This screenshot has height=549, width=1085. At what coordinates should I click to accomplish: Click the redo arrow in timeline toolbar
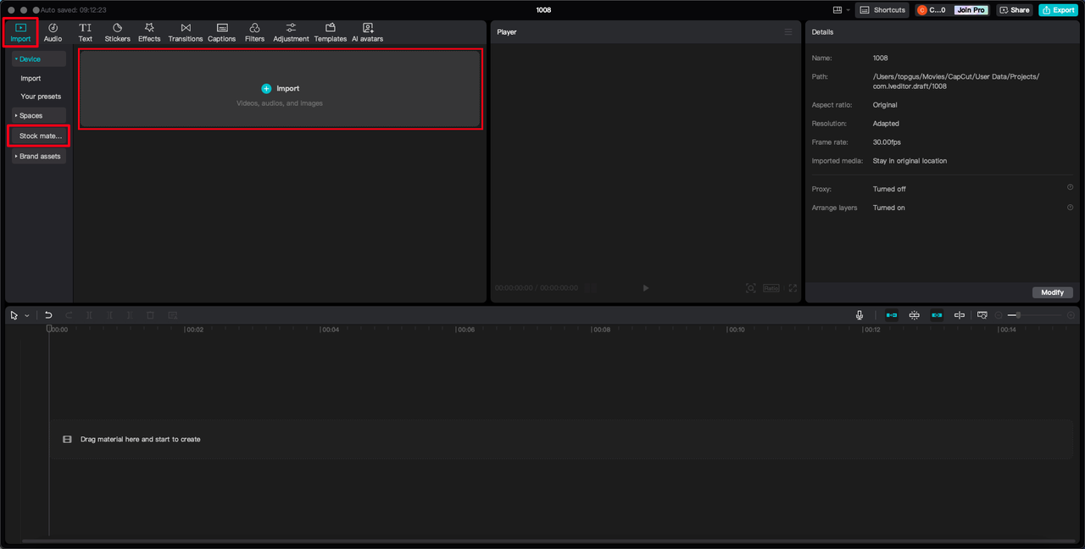click(69, 315)
